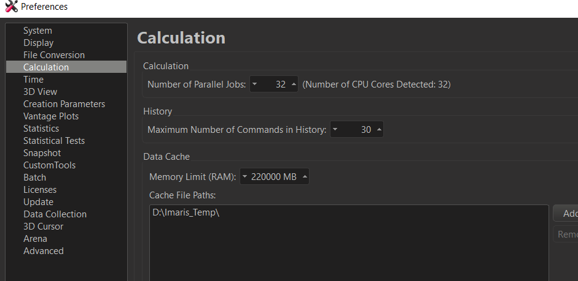Open the Licenses preferences
The image size is (578, 281).
(x=40, y=190)
